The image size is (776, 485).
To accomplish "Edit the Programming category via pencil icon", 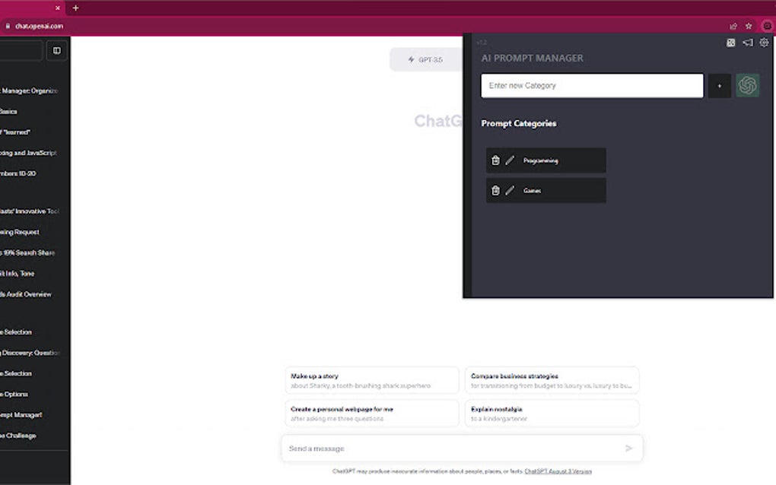I will (x=510, y=160).
